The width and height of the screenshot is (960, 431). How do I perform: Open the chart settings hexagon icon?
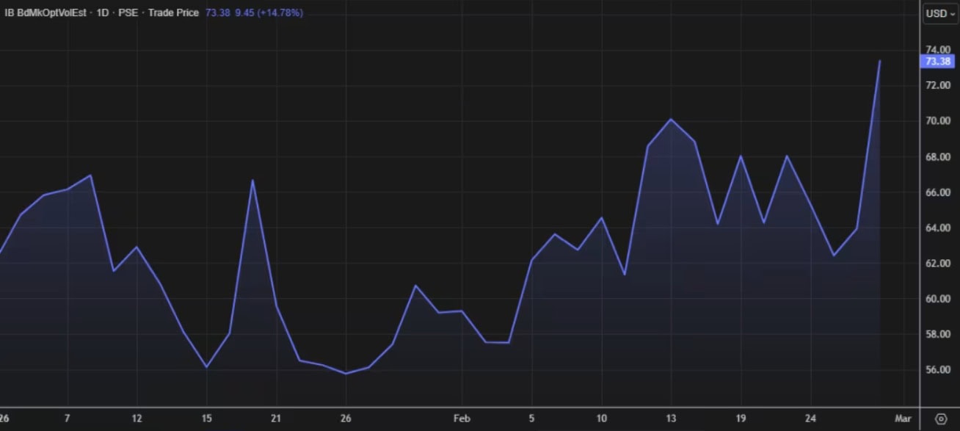tap(941, 419)
